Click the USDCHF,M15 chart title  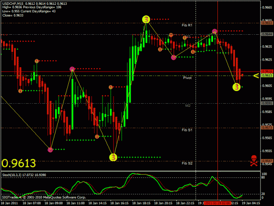(13, 4)
